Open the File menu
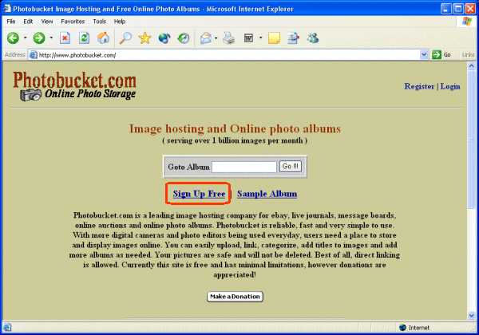This screenshot has height=335, width=479. pyautogui.click(x=11, y=22)
